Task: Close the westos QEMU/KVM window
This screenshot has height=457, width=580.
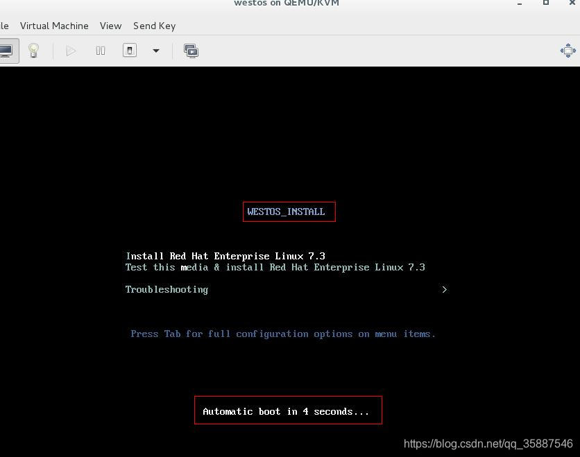Action: point(572,3)
